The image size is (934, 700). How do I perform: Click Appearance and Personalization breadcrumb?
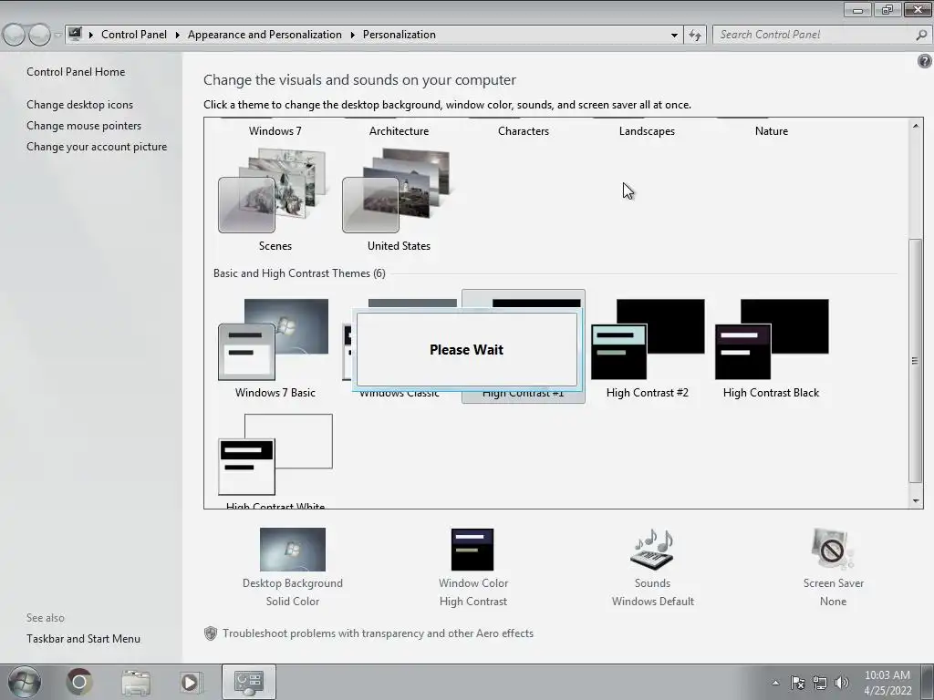coord(265,35)
